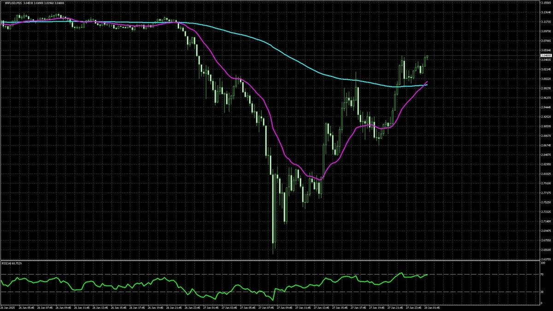The image size is (553, 311).
Task: Click time axis label 26 Jan 09:45
Action: [63, 308]
